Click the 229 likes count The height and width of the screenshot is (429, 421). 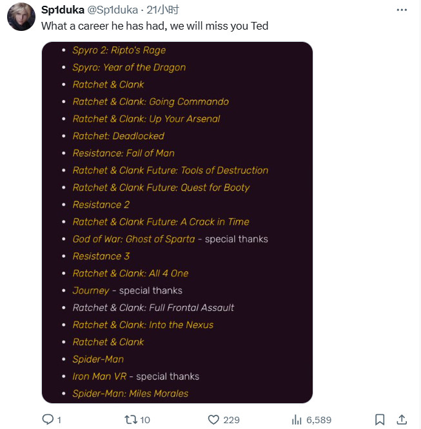click(231, 420)
